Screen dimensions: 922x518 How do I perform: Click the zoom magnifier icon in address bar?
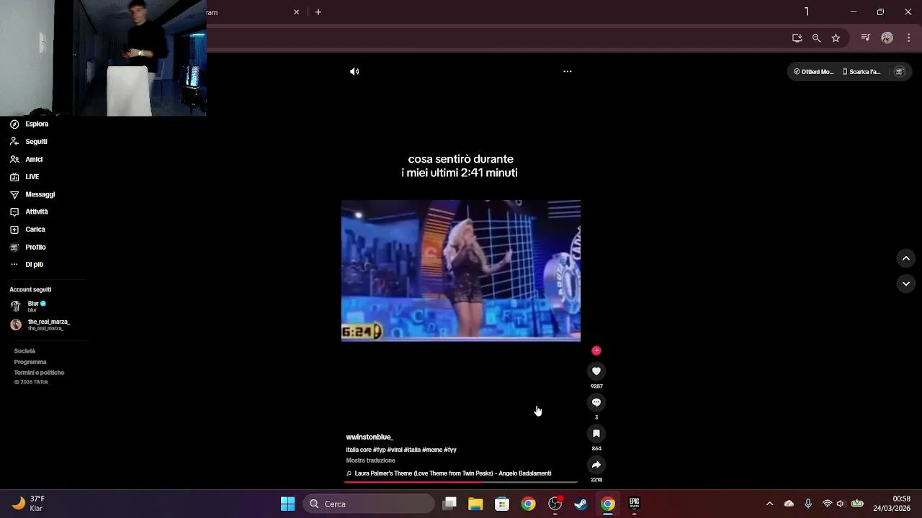click(816, 38)
